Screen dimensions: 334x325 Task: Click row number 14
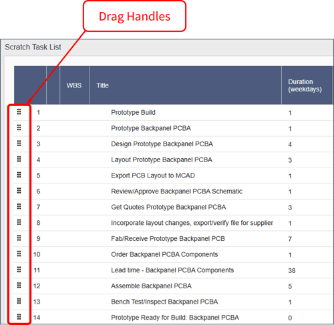[x=37, y=318]
